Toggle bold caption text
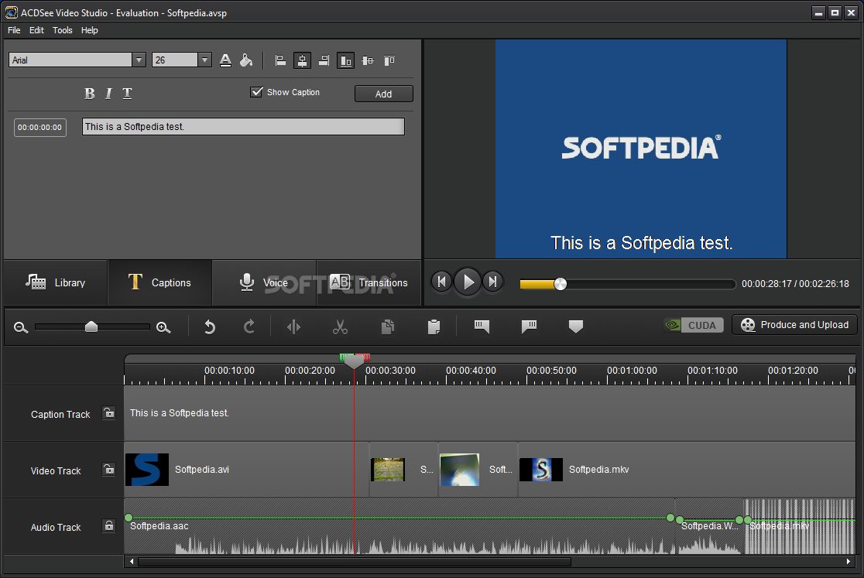The image size is (864, 578). (89, 94)
